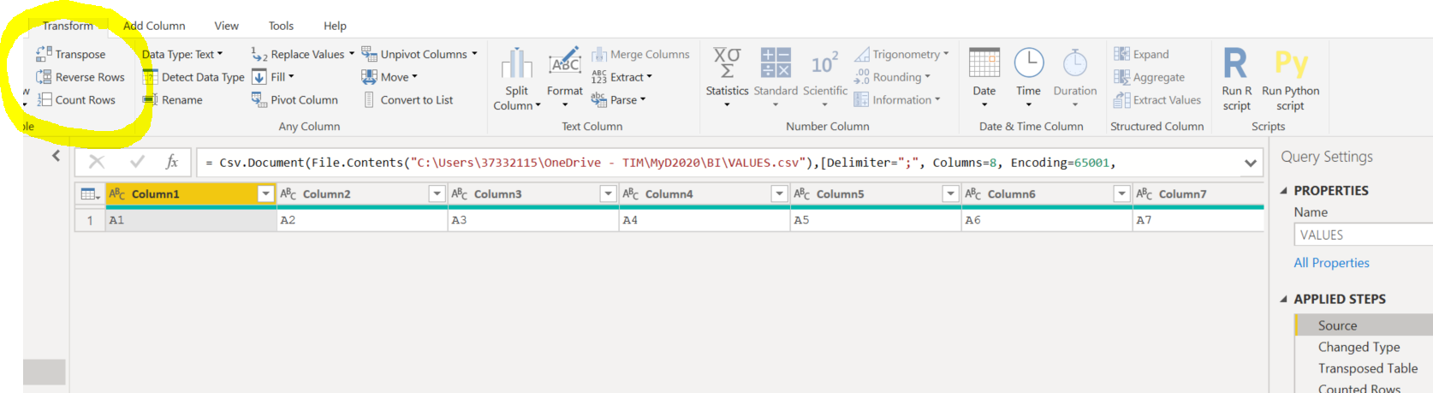This screenshot has width=1433, height=393.
Task: Click the Reverse Rows icon
Action: [x=44, y=77]
